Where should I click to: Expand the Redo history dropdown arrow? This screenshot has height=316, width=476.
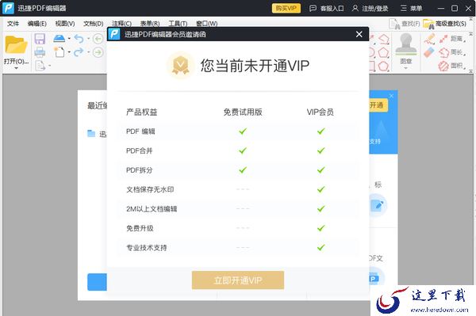(x=88, y=52)
